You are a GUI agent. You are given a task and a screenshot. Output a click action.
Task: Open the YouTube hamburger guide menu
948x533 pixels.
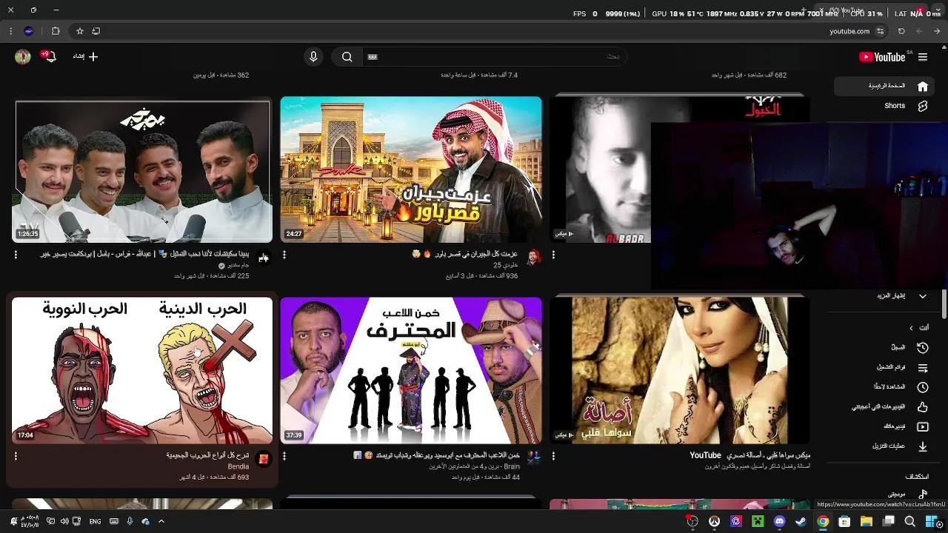tap(923, 57)
